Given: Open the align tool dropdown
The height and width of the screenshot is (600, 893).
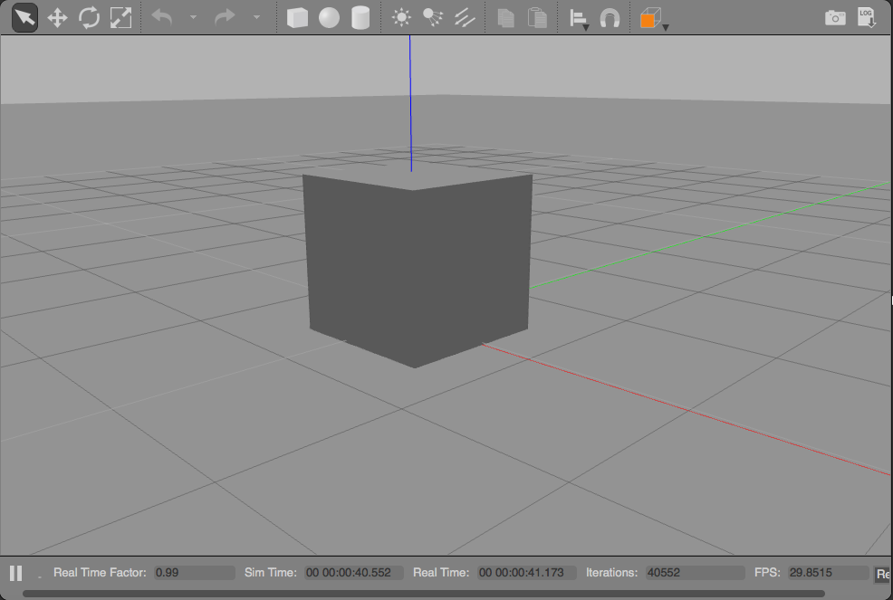Looking at the screenshot, I should click(x=579, y=19).
